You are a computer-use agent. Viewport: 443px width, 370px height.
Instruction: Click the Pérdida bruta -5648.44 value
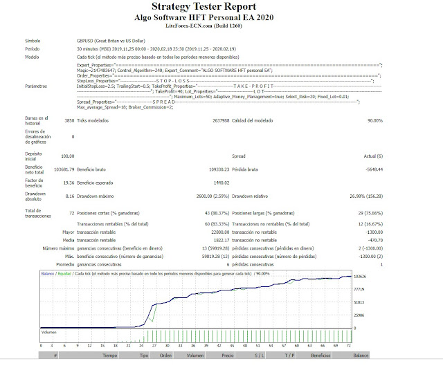(x=374, y=169)
